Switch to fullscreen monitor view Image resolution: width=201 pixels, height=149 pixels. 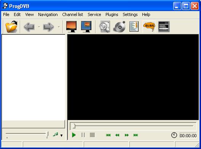click(x=72, y=27)
